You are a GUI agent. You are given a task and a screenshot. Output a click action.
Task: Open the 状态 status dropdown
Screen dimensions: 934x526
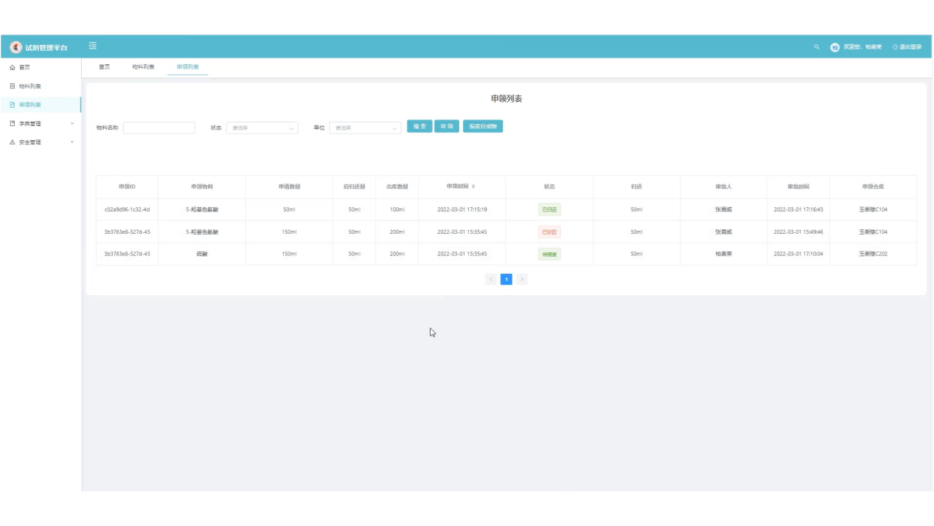pyautogui.click(x=262, y=128)
